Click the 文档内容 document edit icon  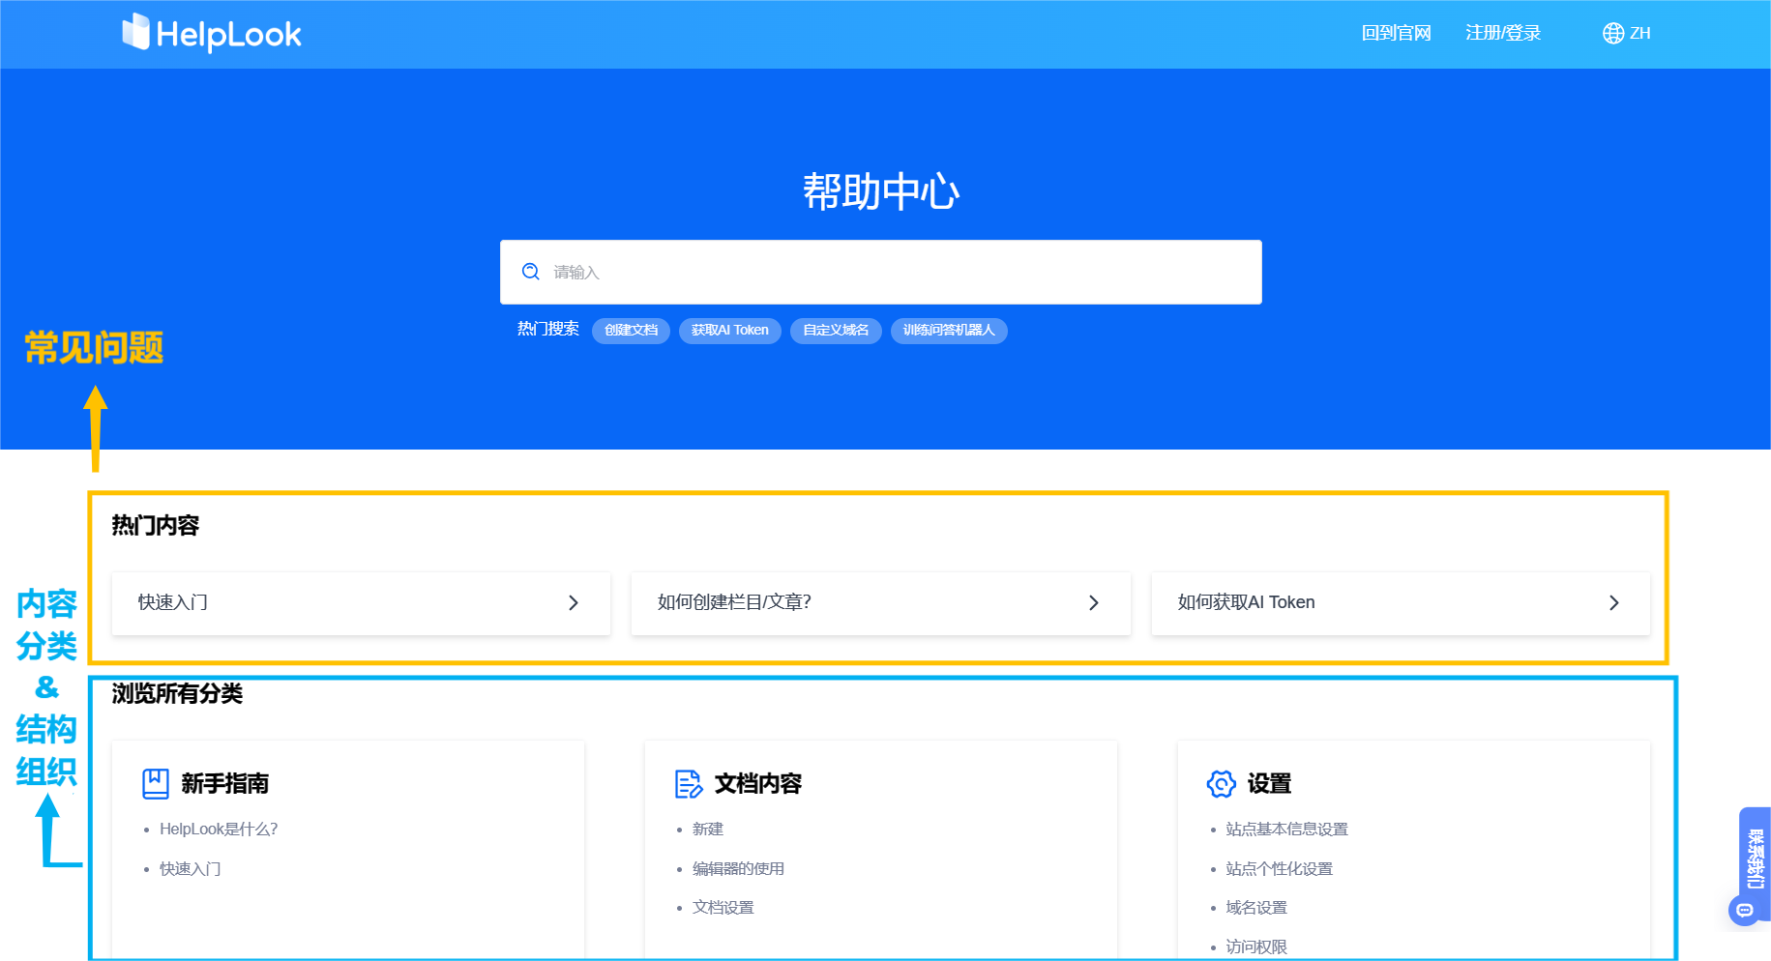(x=688, y=783)
